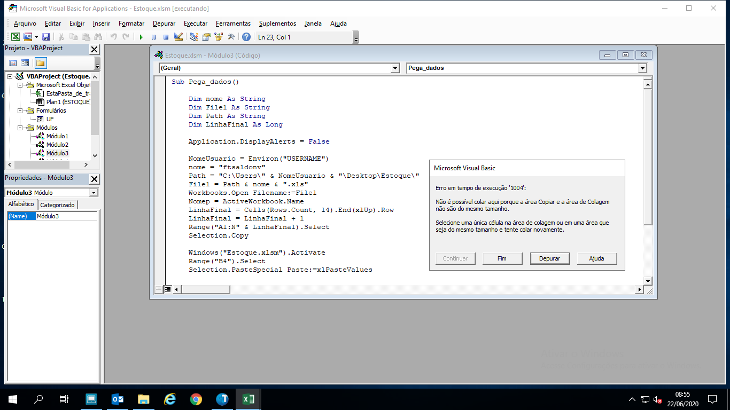Pause execution with the Break icon

pos(153,37)
